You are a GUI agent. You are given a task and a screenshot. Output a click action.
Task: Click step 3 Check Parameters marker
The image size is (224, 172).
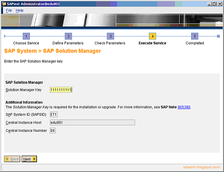coord(111,36)
